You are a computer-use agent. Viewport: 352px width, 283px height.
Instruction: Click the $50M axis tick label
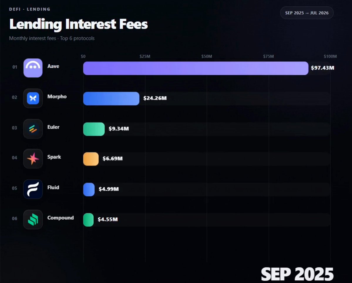point(206,56)
